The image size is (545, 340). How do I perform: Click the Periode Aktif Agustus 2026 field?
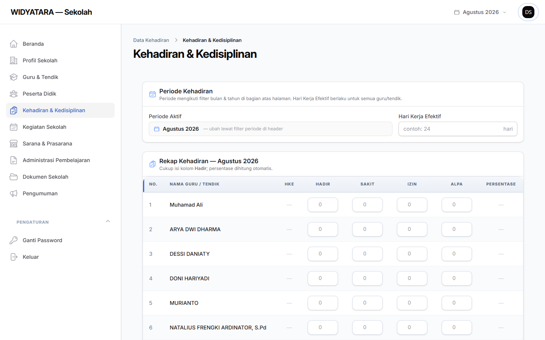pyautogui.click(x=270, y=129)
